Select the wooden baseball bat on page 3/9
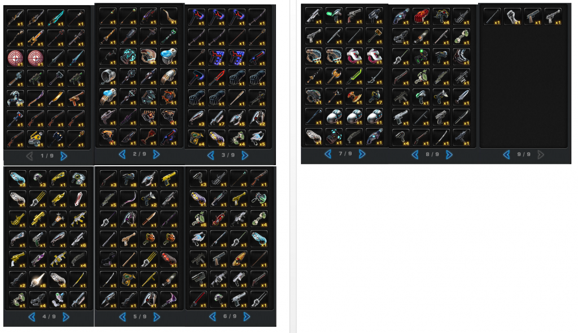Image resolution: width=578 pixels, height=333 pixels. [238, 97]
